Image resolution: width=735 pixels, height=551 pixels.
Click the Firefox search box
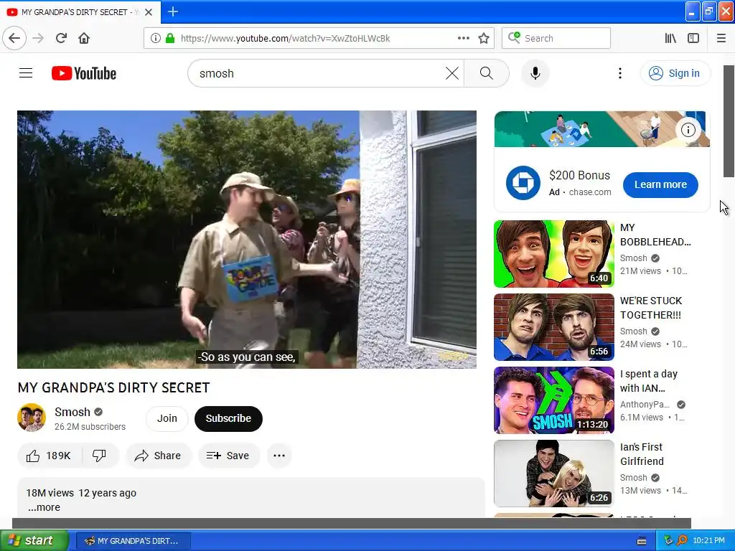(x=556, y=38)
